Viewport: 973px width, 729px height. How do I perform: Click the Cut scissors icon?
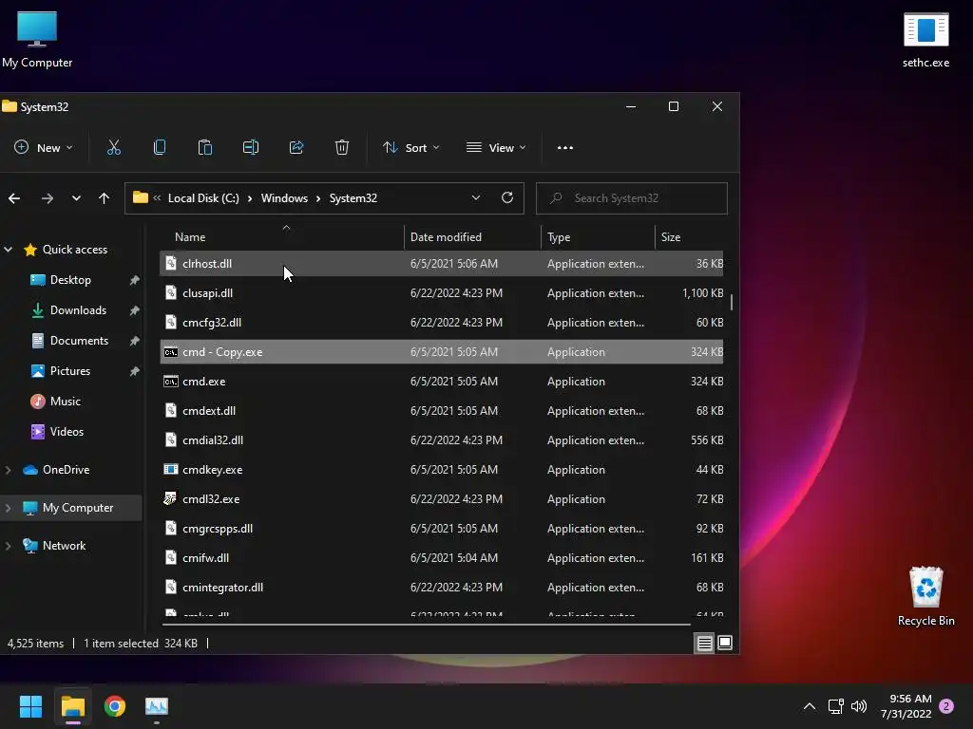(x=114, y=147)
